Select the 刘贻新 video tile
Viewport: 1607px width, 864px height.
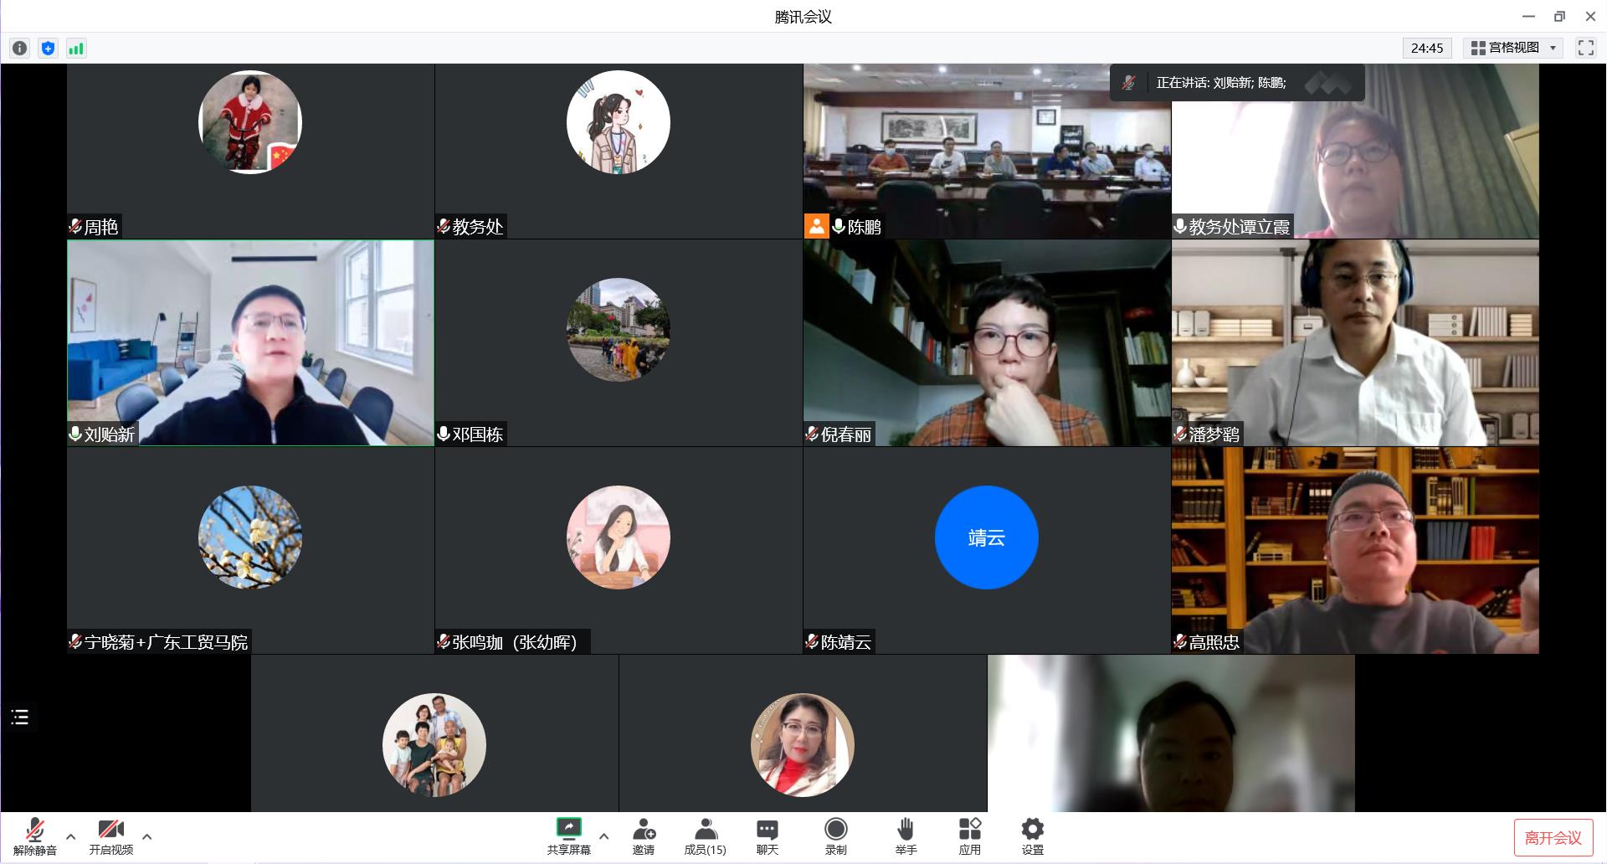250,342
